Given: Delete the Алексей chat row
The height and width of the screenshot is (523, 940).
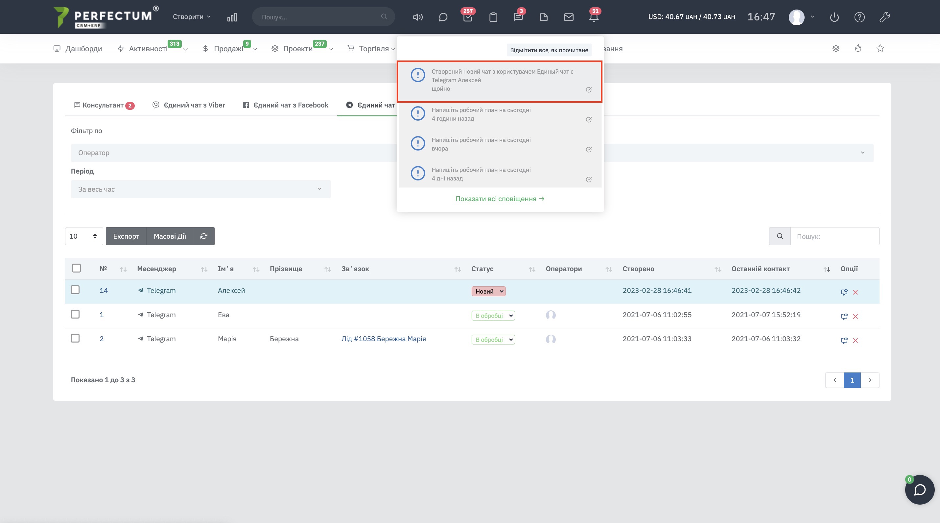Looking at the screenshot, I should pyautogui.click(x=855, y=292).
